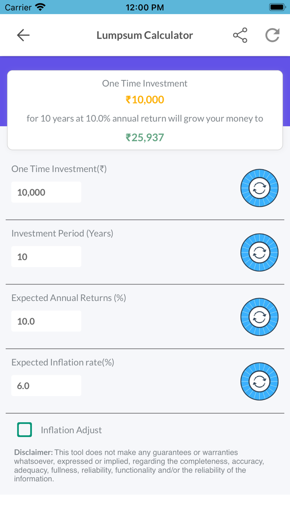290x516 pixels.
Task: Tap the share icon in header
Action: coord(240,35)
